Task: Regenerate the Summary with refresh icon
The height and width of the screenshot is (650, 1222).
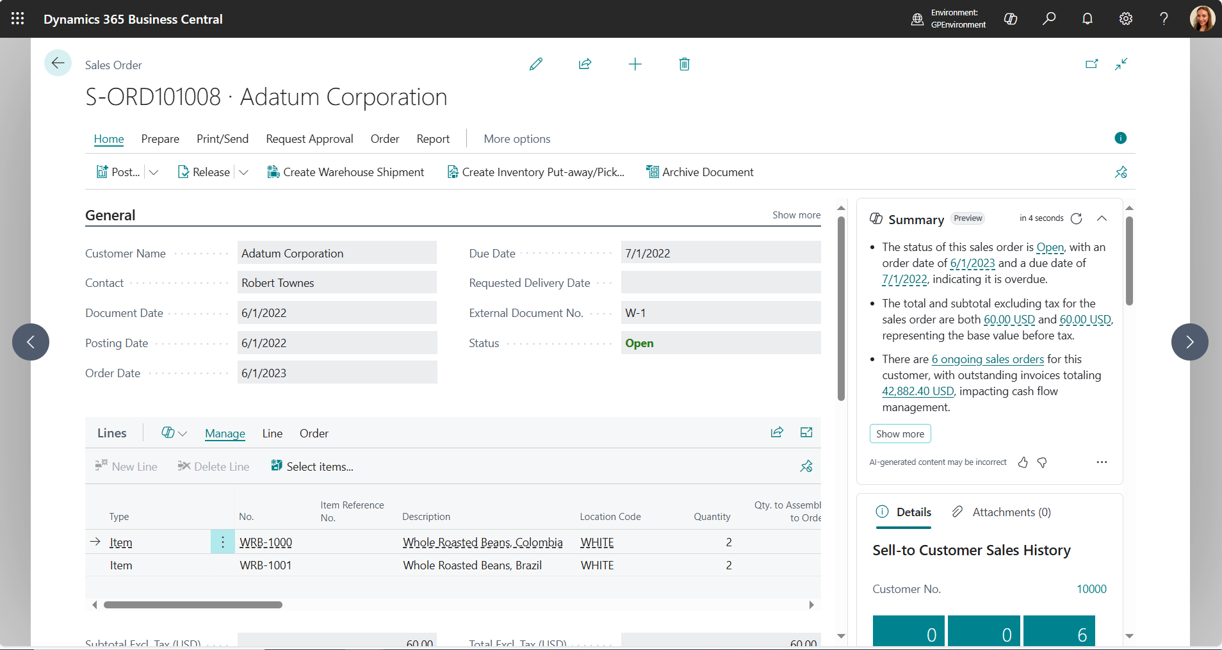Action: click(x=1077, y=218)
